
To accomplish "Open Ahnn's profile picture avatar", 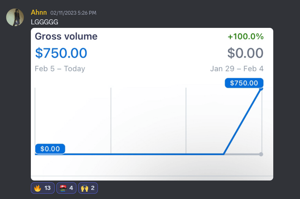I will coord(15,17).
